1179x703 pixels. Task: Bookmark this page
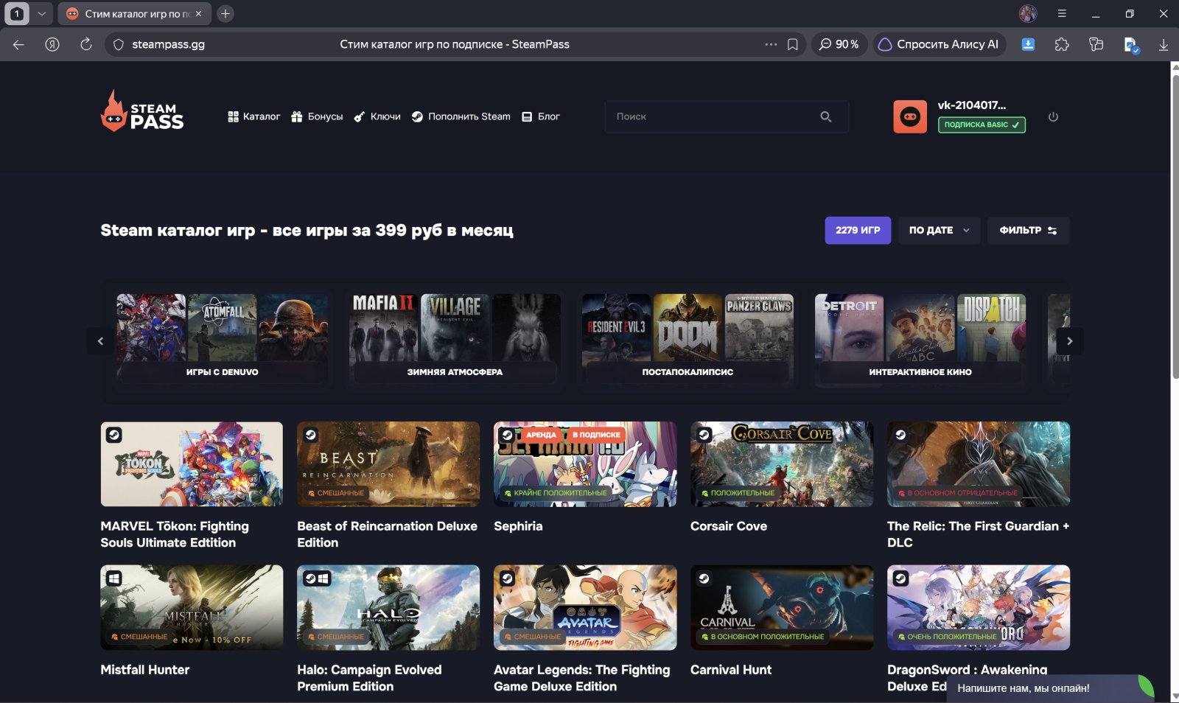tap(793, 44)
